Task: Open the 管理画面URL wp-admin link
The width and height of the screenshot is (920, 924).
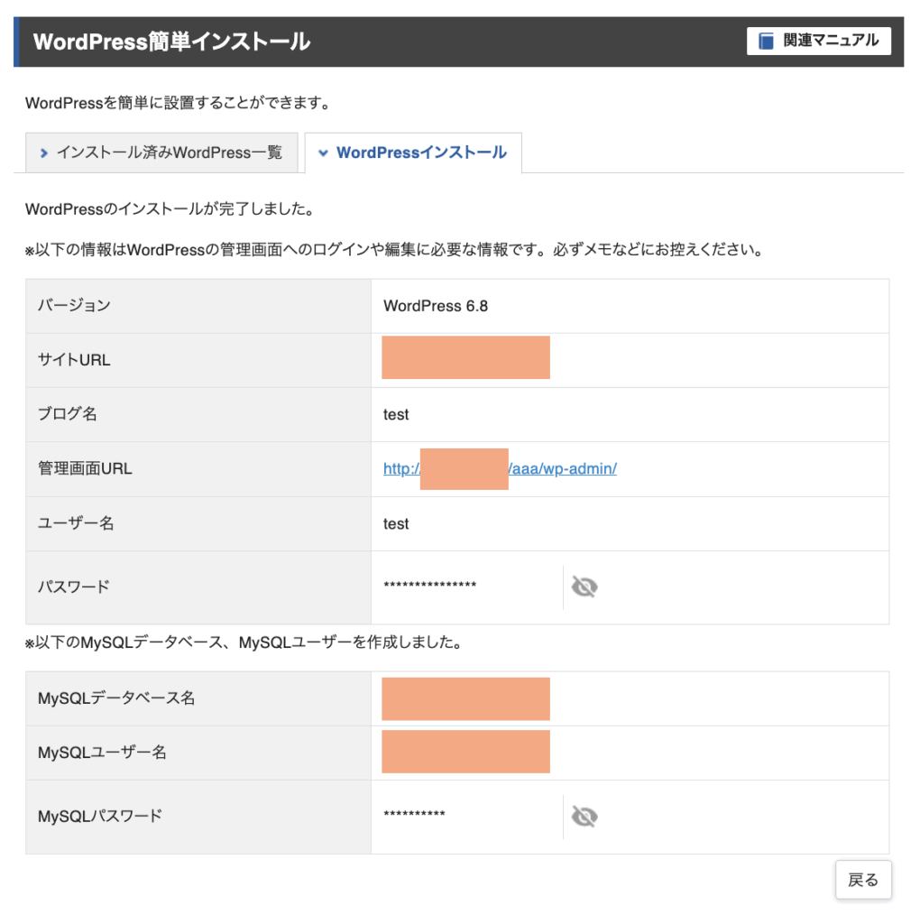Action: [500, 468]
